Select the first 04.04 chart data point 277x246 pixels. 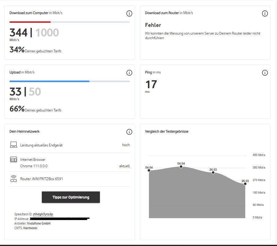click(x=149, y=170)
